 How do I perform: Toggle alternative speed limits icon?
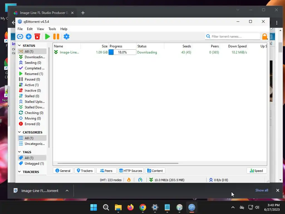pyautogui.click(x=140, y=180)
